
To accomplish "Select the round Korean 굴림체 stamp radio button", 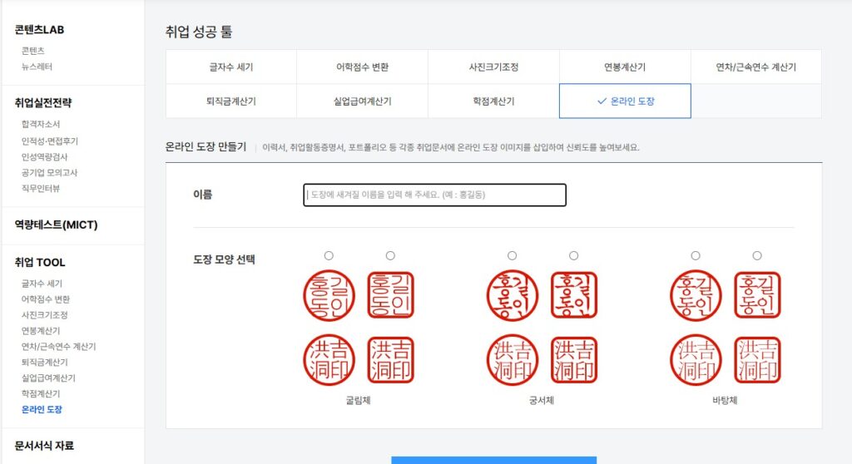I will pyautogui.click(x=329, y=255).
